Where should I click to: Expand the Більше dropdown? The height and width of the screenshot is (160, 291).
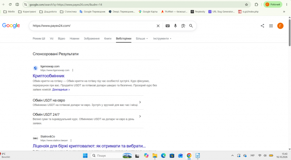(142, 39)
